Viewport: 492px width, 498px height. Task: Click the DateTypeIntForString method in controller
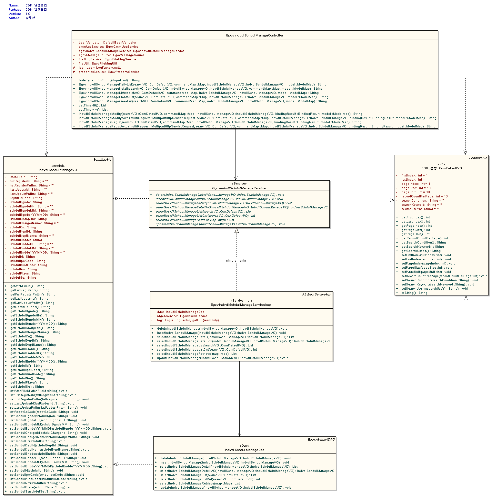(x=109, y=80)
